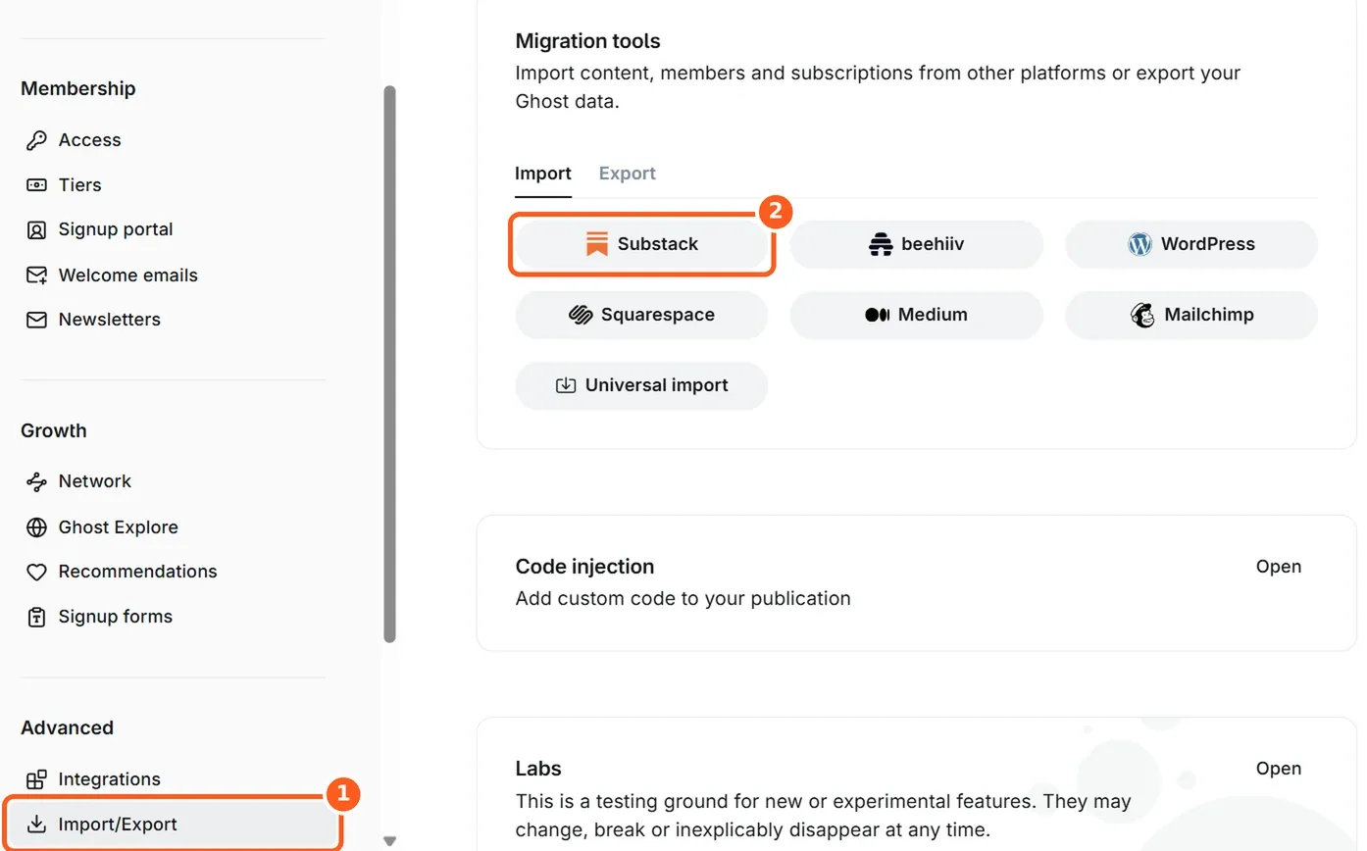Click the Signup portal person icon
The height and width of the screenshot is (851, 1367).
click(x=36, y=230)
